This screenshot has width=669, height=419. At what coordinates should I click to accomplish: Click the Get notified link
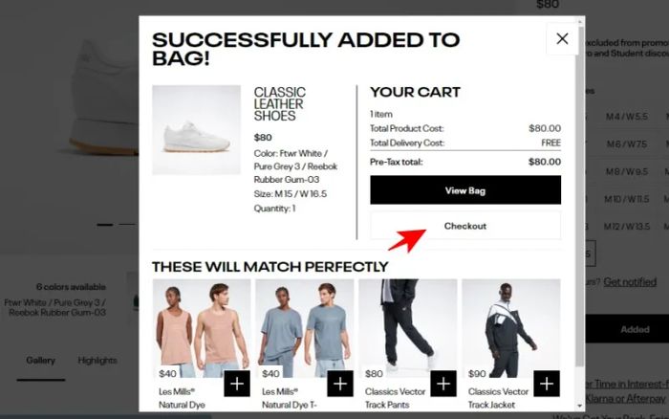coord(630,282)
